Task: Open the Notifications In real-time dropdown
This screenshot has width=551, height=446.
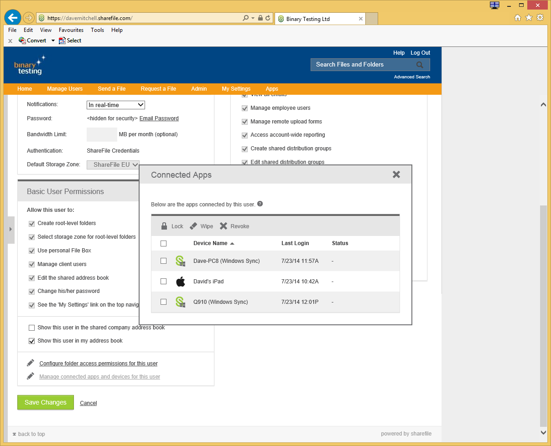Action: click(116, 105)
